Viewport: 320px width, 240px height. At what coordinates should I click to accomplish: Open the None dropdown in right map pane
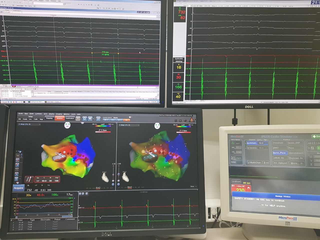193,186
